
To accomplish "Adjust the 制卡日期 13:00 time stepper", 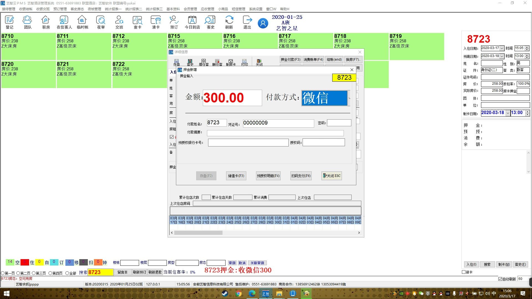I will [x=528, y=113].
